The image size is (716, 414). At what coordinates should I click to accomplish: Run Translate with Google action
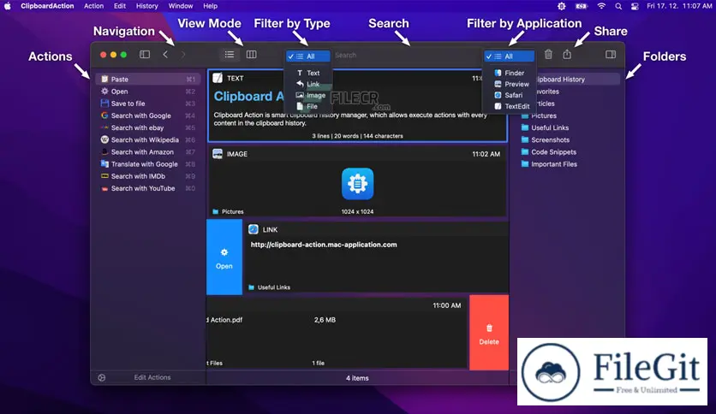(148, 164)
